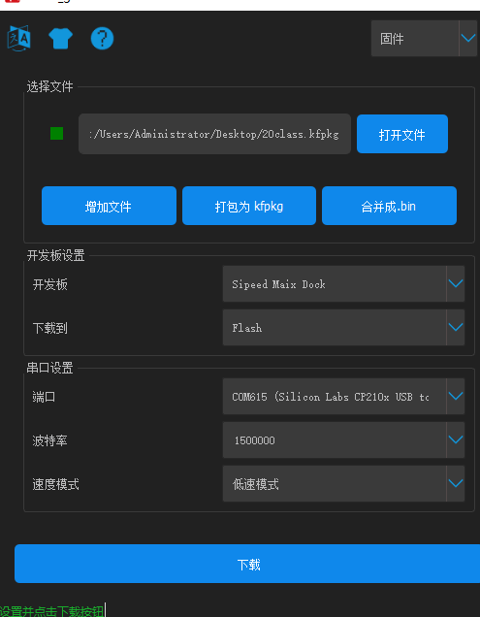Open help with the question mark icon
Image resolution: width=480 pixels, height=617 pixels.
coord(102,39)
